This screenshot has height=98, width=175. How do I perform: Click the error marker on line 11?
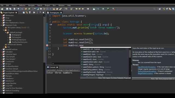[x=47, y=45]
